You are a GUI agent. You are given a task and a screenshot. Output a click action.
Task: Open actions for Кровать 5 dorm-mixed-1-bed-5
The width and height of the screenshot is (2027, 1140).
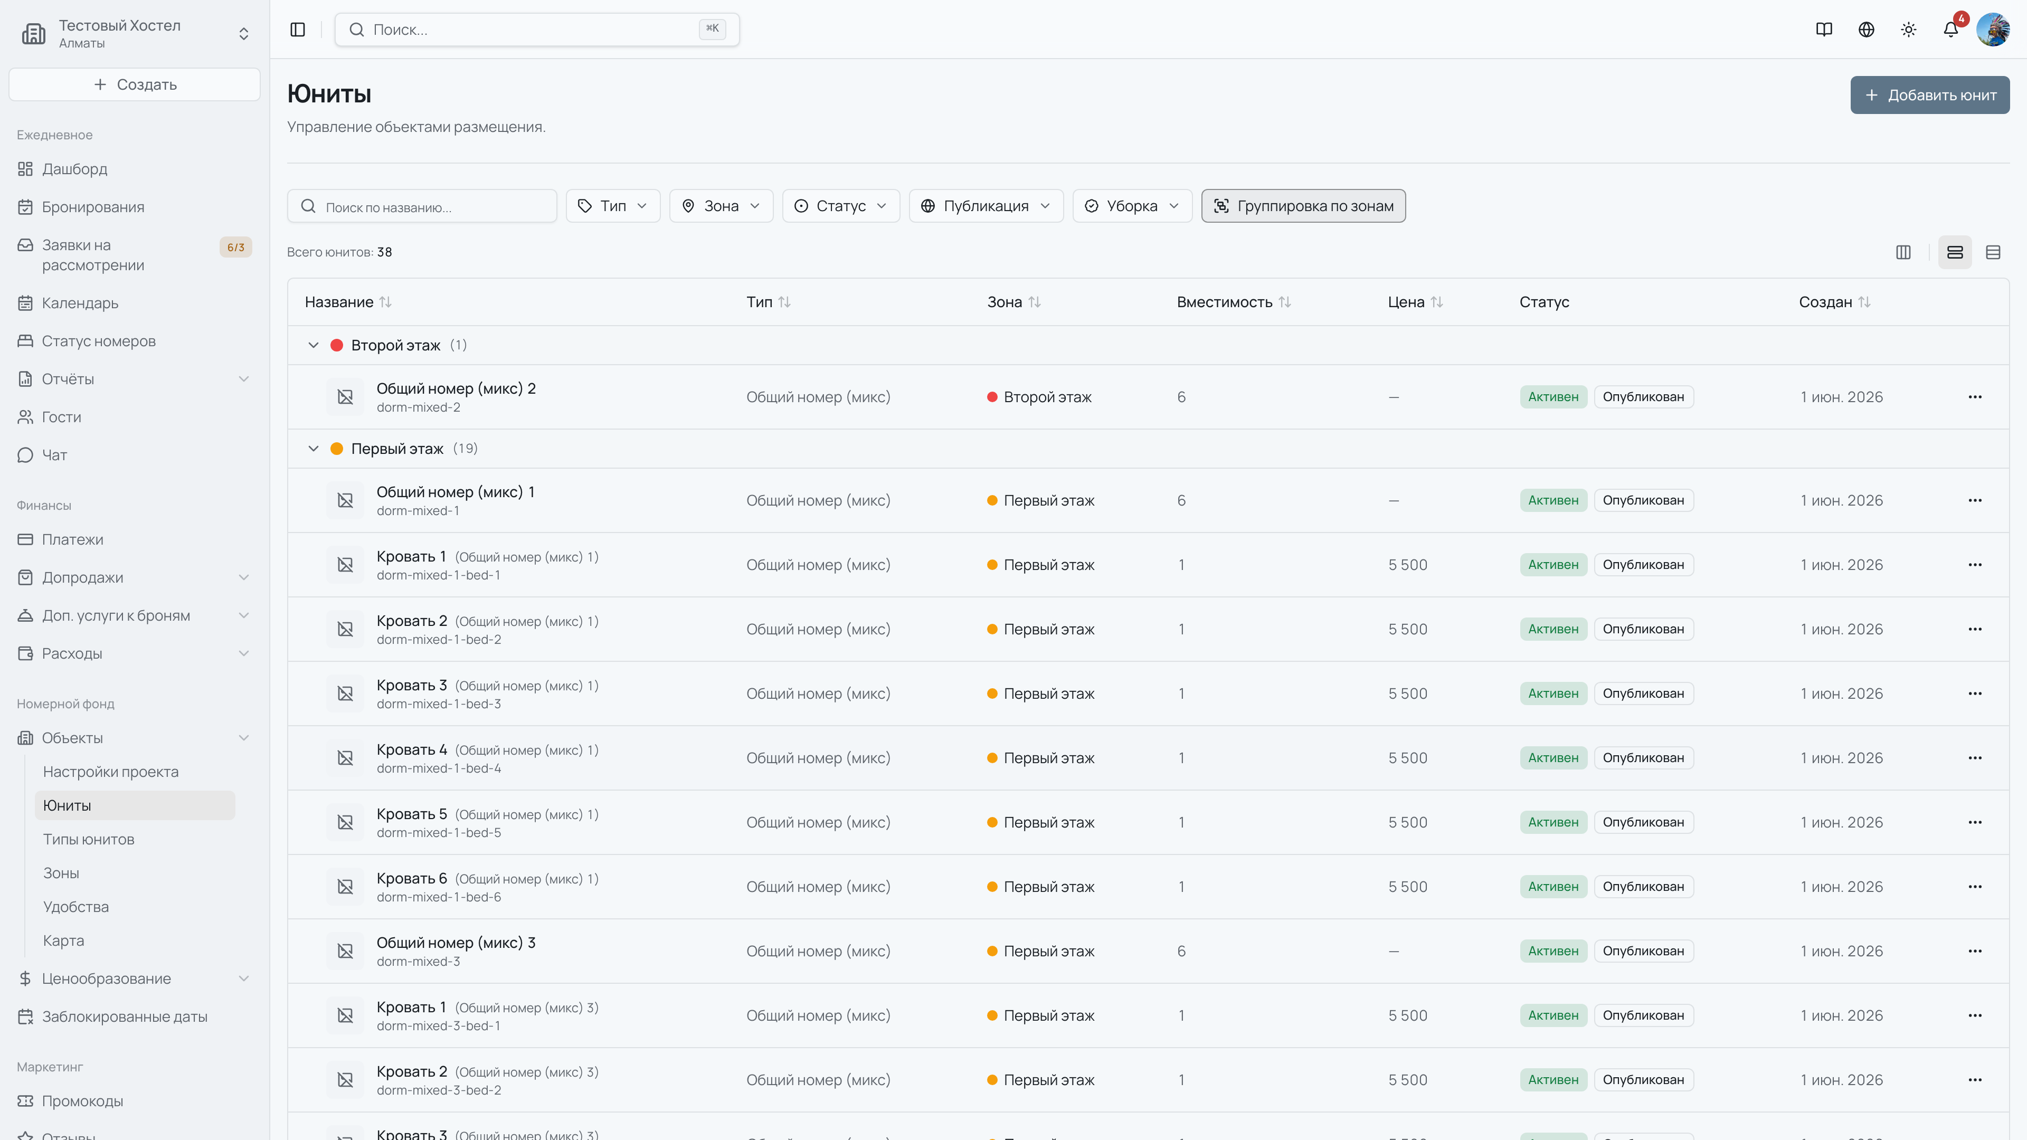coord(1975,822)
